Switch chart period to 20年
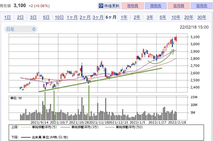 pos(189,17)
